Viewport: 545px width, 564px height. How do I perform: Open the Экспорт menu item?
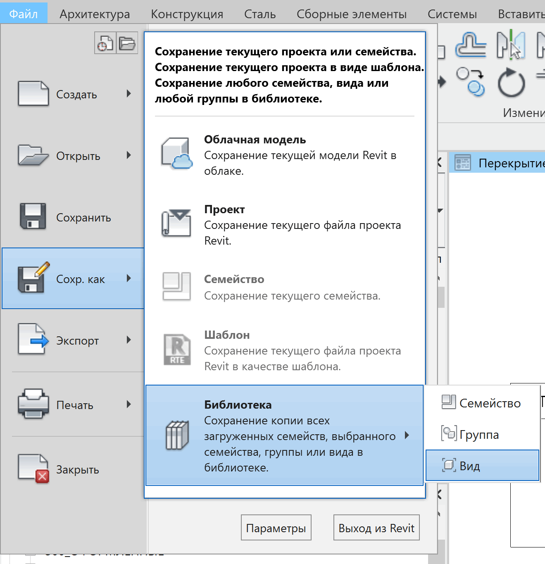(x=73, y=340)
